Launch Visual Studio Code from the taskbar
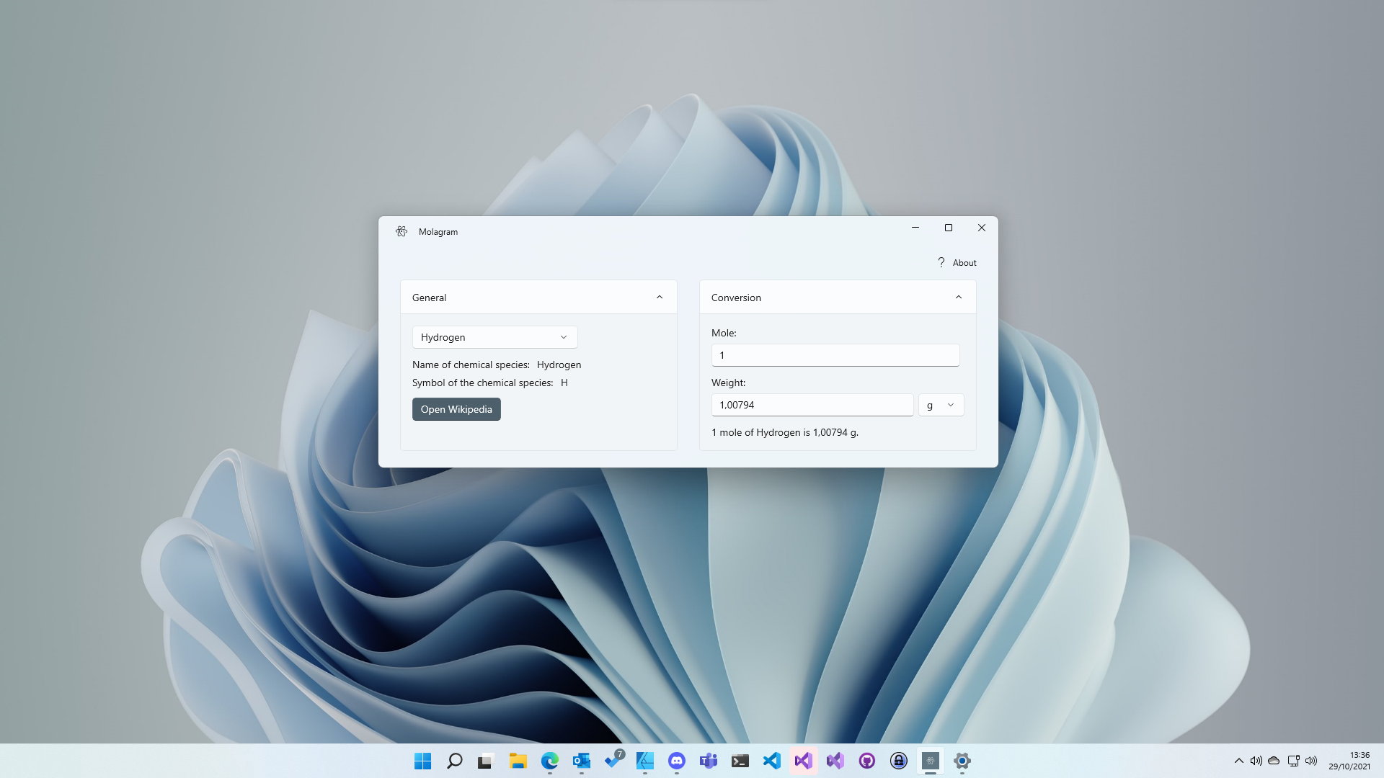The width and height of the screenshot is (1384, 778). click(x=772, y=761)
